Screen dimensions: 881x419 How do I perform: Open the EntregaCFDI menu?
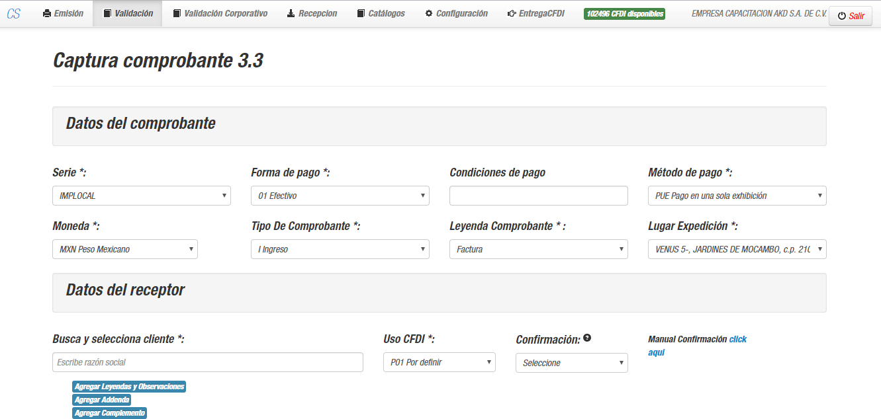click(536, 13)
